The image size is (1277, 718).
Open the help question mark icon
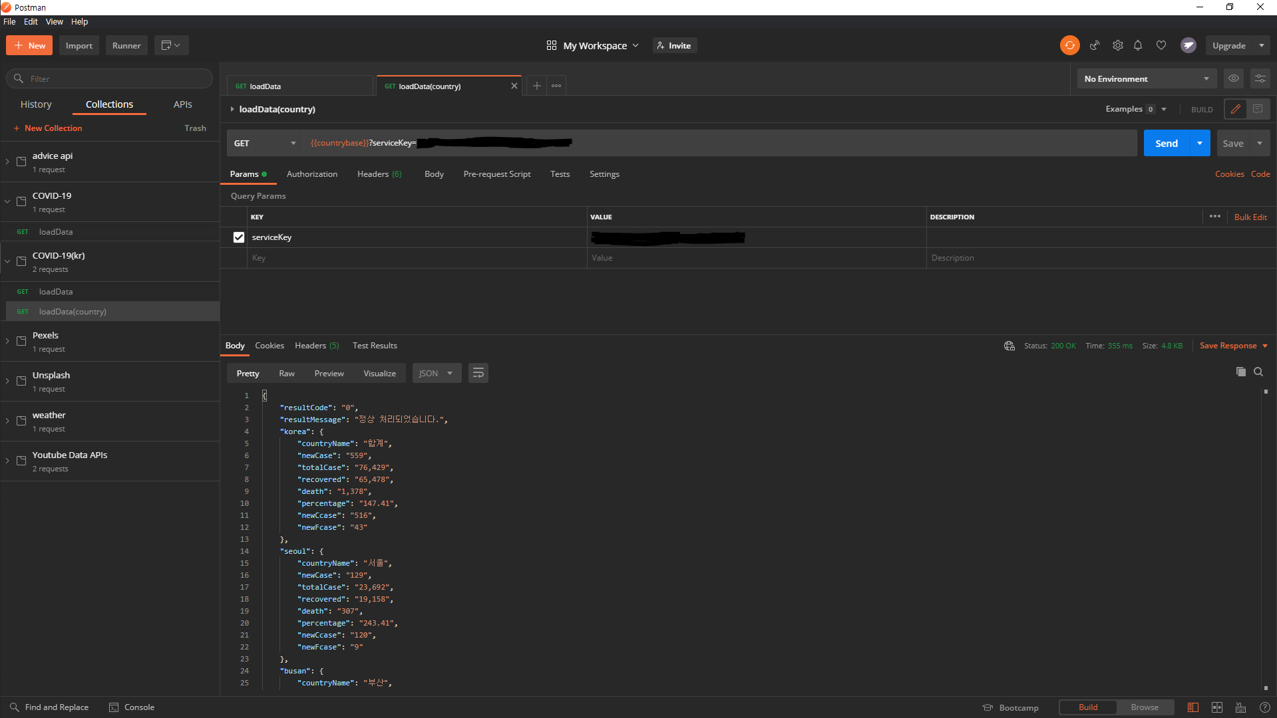(1265, 707)
